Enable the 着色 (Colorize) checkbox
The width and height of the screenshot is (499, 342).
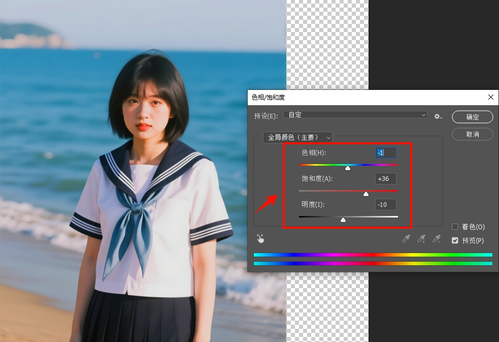(x=455, y=227)
